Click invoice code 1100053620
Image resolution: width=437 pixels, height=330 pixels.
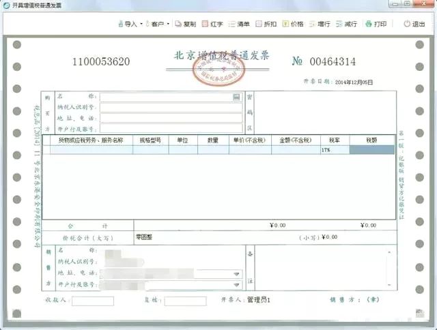pyautogui.click(x=101, y=62)
